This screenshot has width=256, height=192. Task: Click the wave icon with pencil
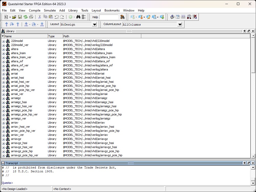tap(148, 17)
